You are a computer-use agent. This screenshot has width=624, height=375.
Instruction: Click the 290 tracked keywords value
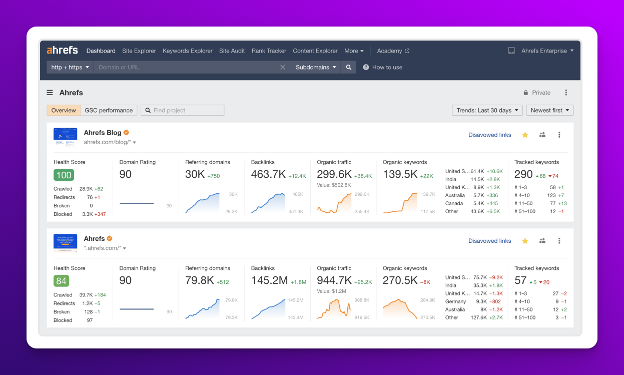[x=523, y=174]
